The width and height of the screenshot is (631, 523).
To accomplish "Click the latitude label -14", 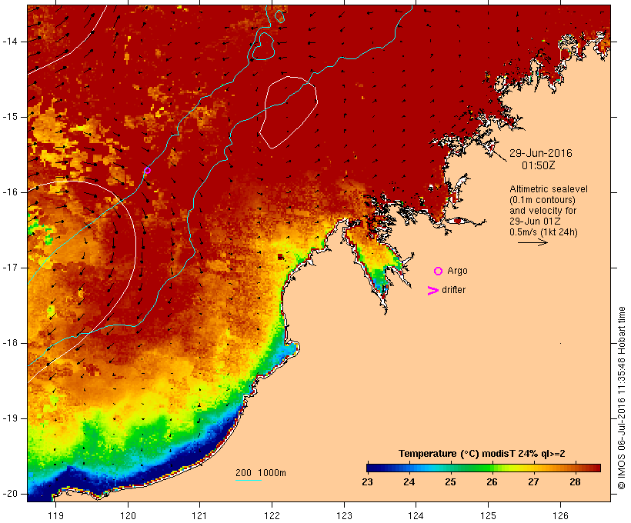I will [x=10, y=42].
